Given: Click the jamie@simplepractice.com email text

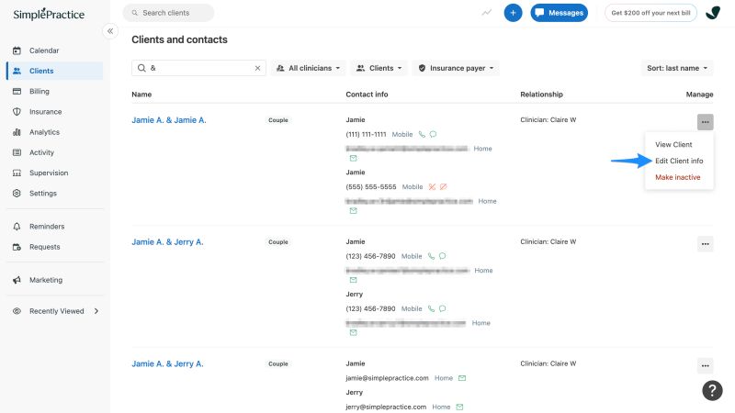Looking at the screenshot, I should tap(387, 378).
